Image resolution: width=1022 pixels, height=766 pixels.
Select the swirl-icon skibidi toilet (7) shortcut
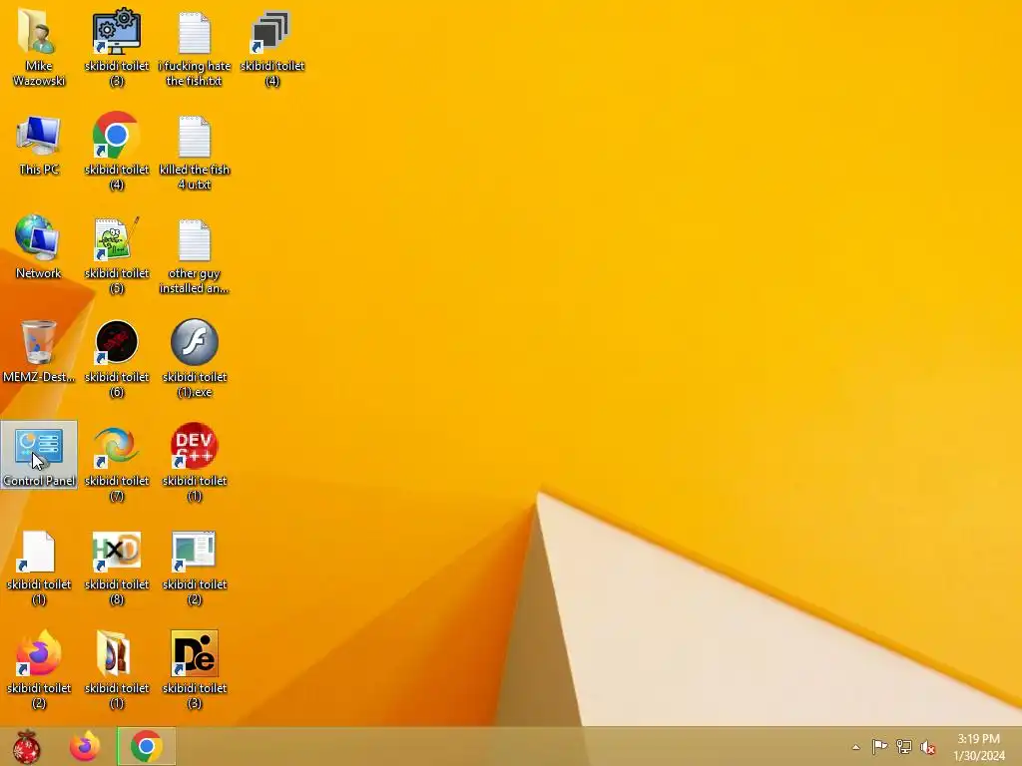117,463
